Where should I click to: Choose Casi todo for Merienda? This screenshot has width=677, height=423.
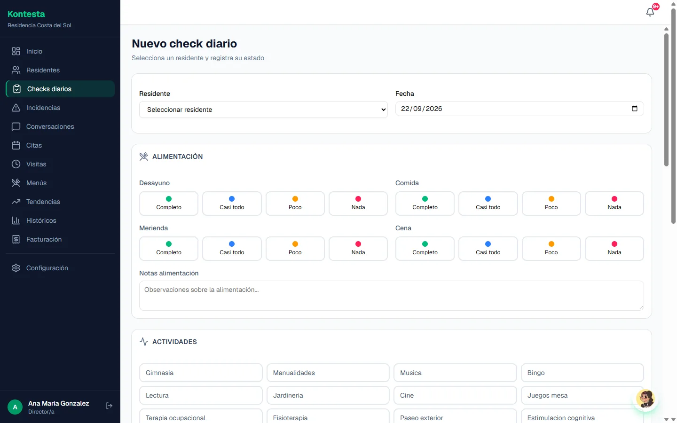tap(232, 249)
